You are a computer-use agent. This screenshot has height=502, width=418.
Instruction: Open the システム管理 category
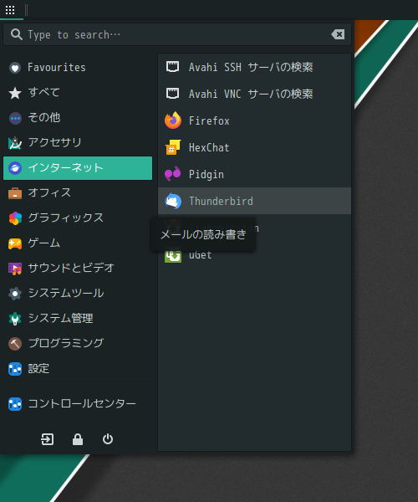pos(78,319)
